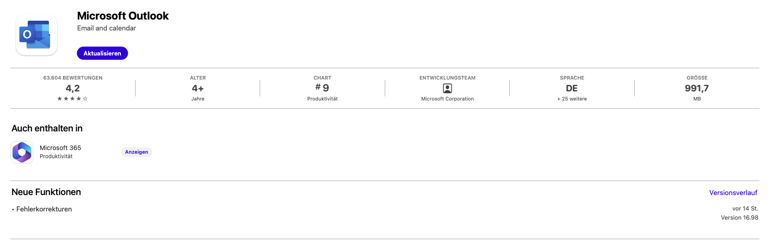769x241 pixels.
Task: Click the Microsoft 365 bundle icon
Action: (x=22, y=152)
